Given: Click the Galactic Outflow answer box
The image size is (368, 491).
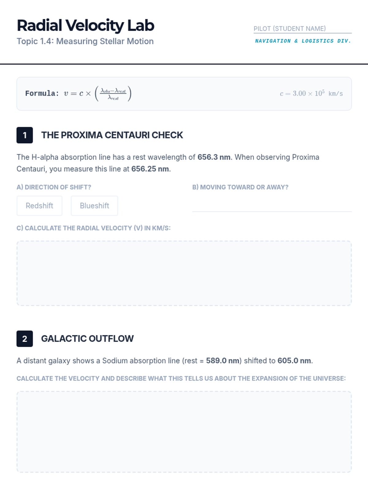Looking at the screenshot, I should click(184, 431).
